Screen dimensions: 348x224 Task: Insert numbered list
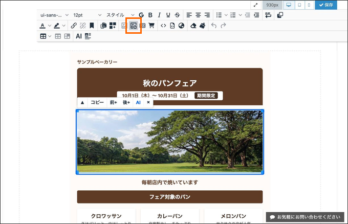point(233,15)
